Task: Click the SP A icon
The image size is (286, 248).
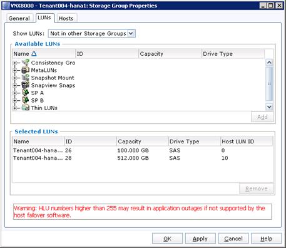Action: [x=26, y=93]
